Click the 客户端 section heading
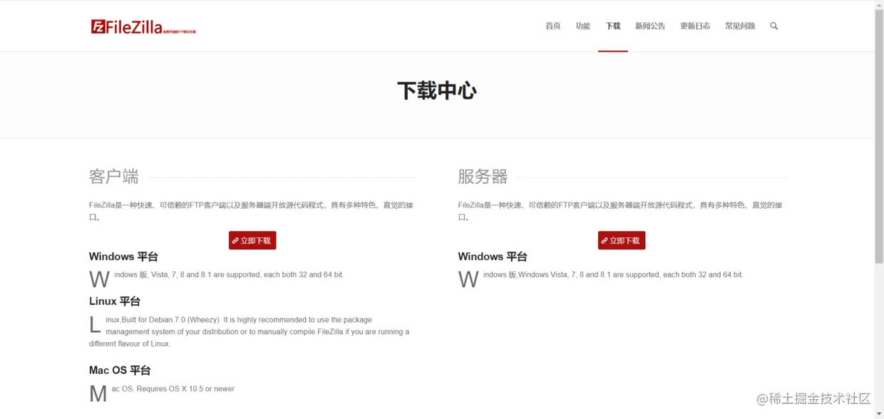The image size is (884, 419). (x=113, y=177)
